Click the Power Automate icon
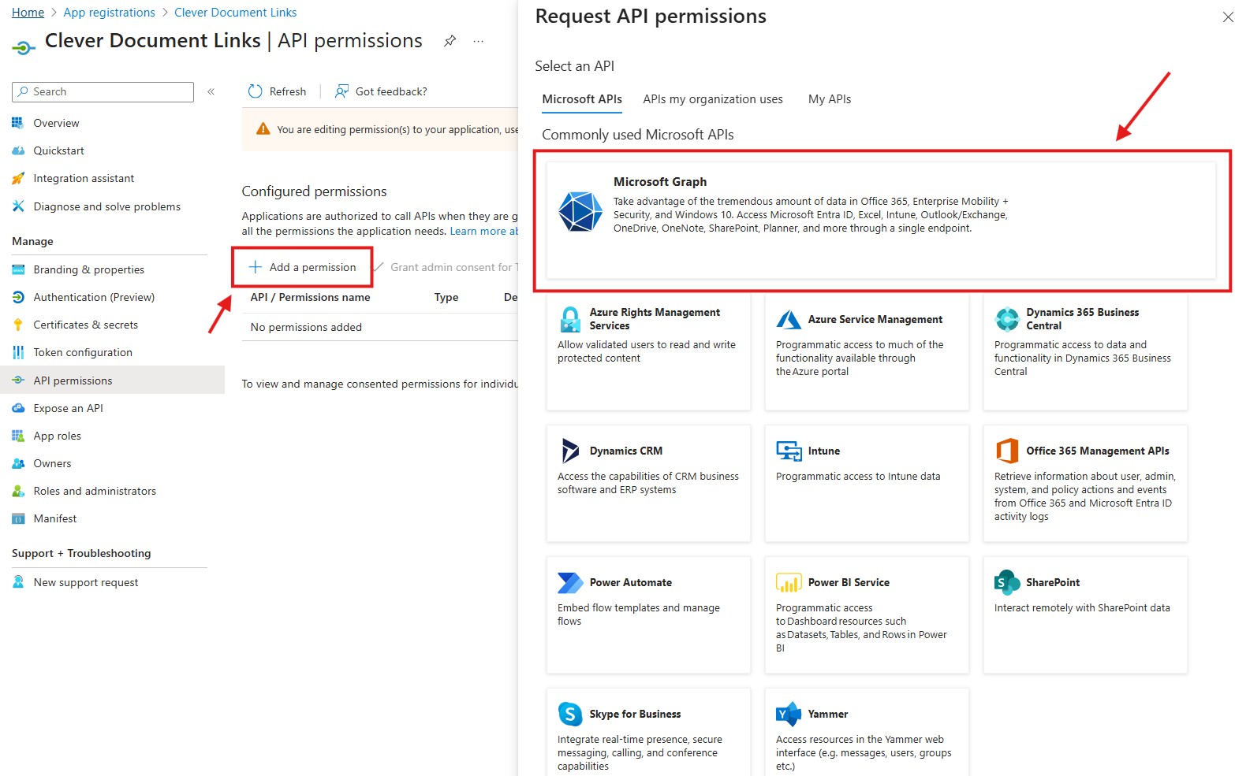This screenshot has width=1235, height=776. click(x=570, y=582)
